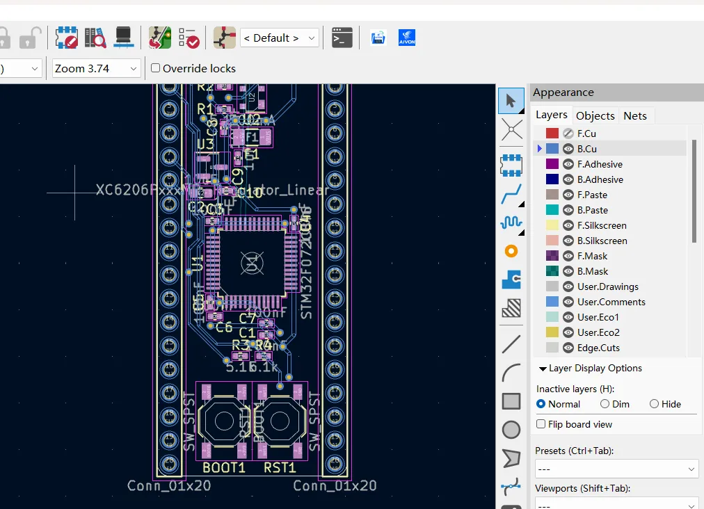Click the BOOT1 switch footprint
The width and height of the screenshot is (704, 509).
[224, 421]
